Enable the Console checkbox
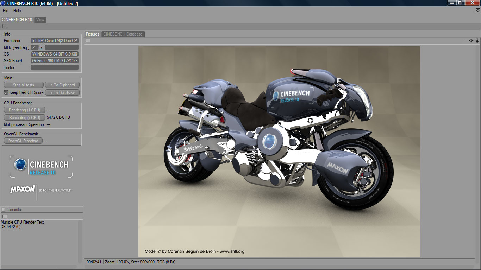481x270 pixels. [4, 210]
